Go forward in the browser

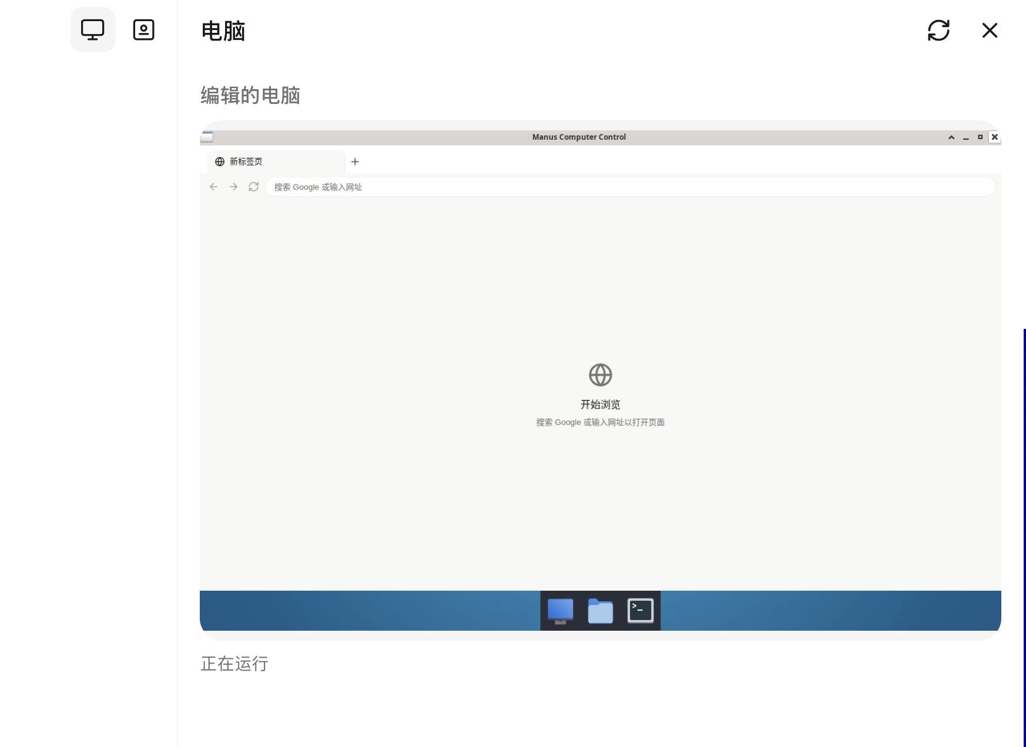(x=233, y=187)
